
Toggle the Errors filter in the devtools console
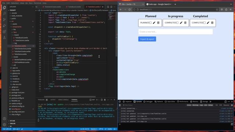coord(189,105)
